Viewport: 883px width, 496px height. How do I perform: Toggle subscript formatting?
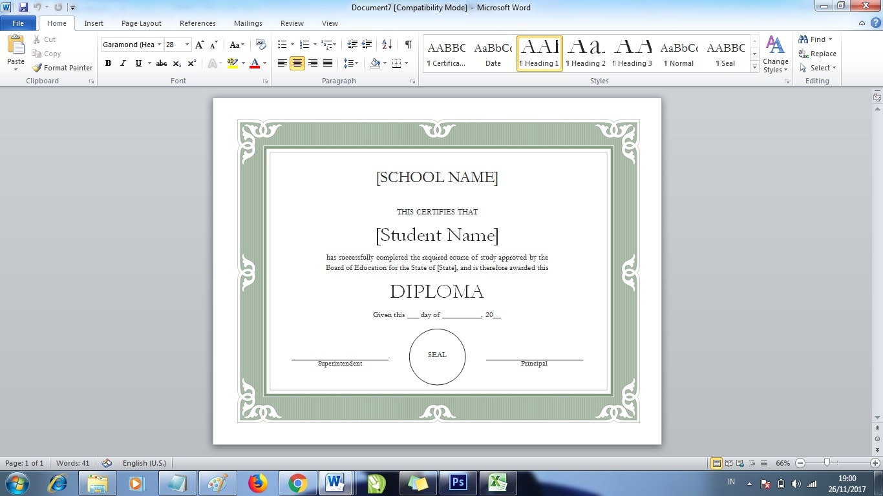(177, 63)
